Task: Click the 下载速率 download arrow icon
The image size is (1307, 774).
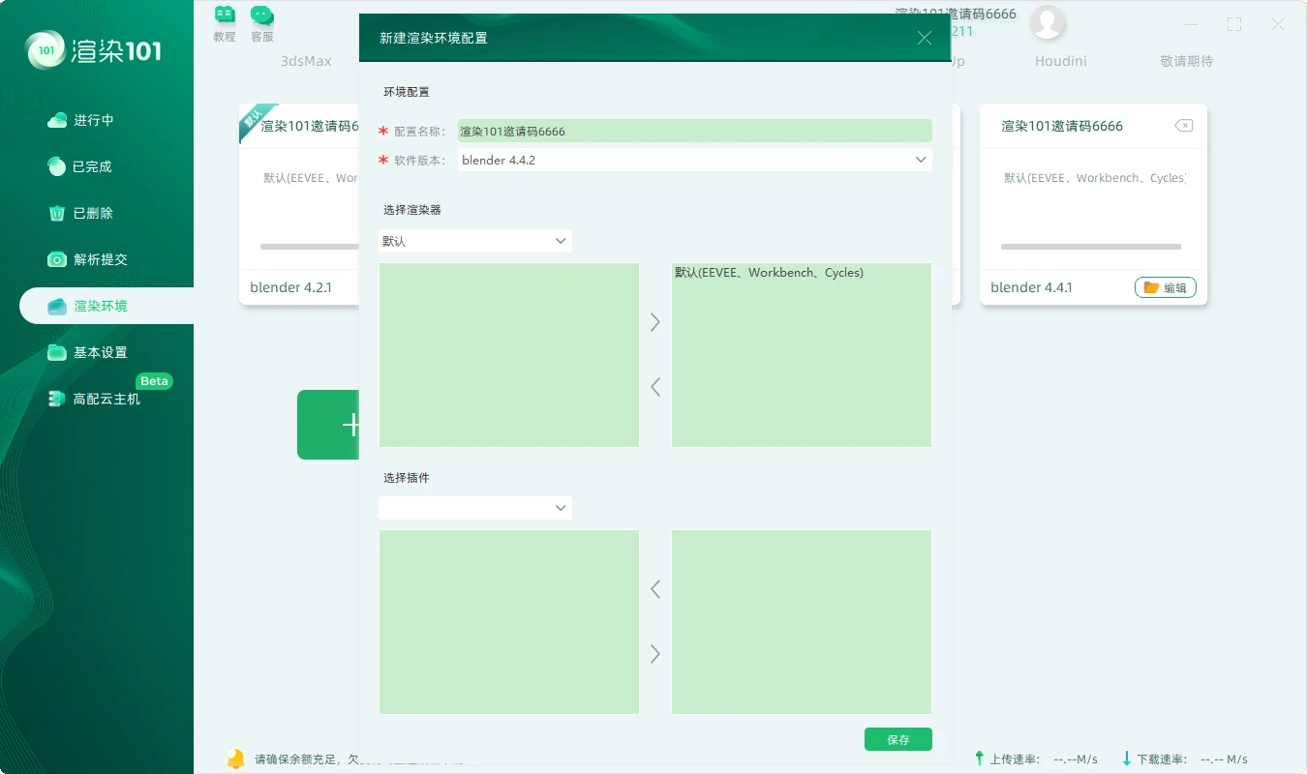Action: click(1127, 759)
